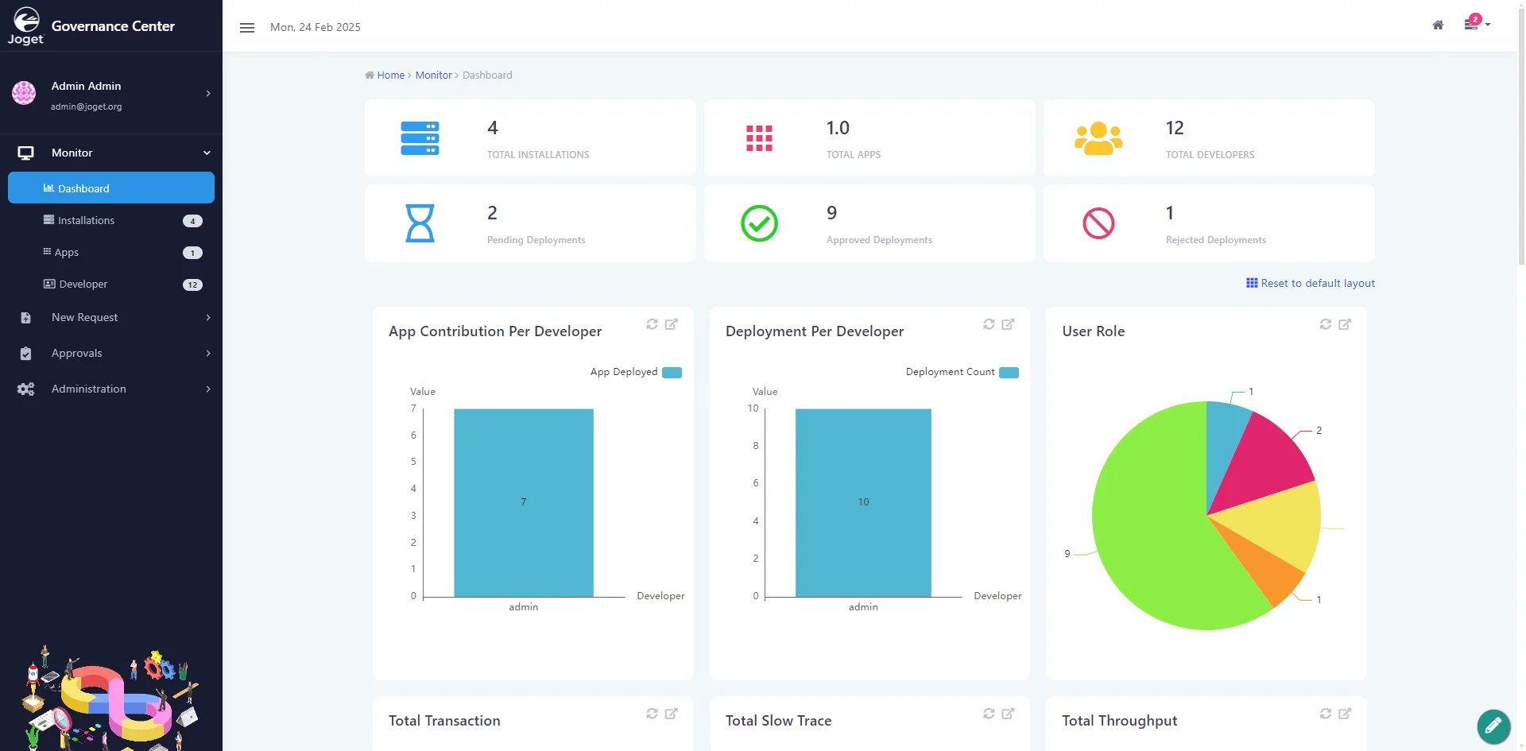Image resolution: width=1526 pixels, height=751 pixels.
Task: Open the Developer menu item
Action: pyautogui.click(x=111, y=284)
